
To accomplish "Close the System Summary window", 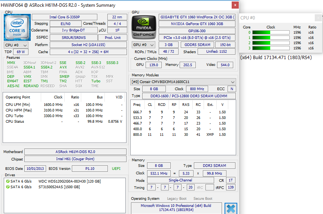I will [x=235, y=5].
